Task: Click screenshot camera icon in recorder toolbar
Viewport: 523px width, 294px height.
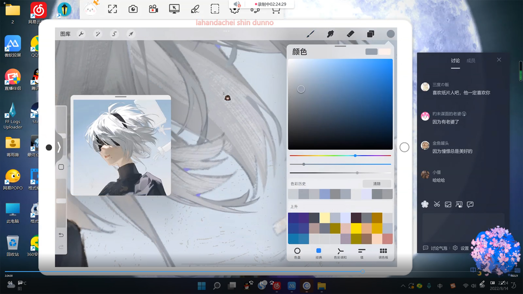Action: point(133,9)
